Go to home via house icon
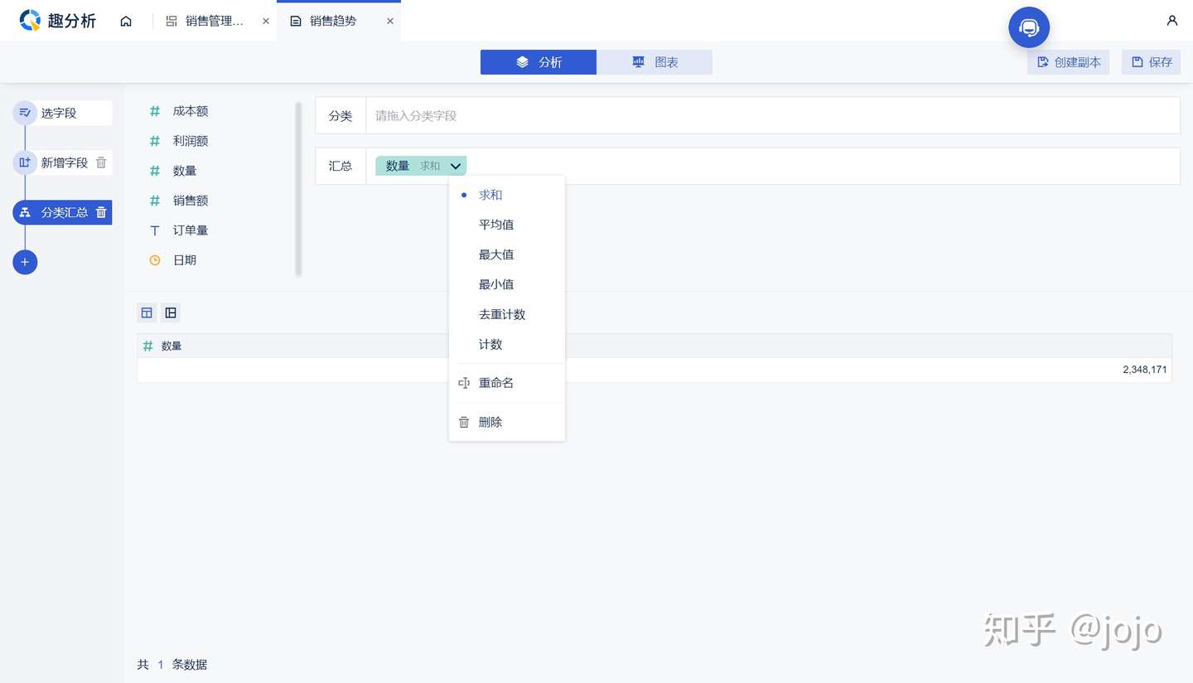This screenshot has width=1193, height=683. (x=126, y=21)
